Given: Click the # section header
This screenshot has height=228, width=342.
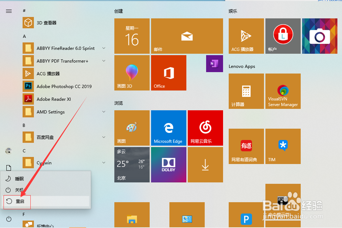Looking at the screenshot, I should (x=24, y=11).
